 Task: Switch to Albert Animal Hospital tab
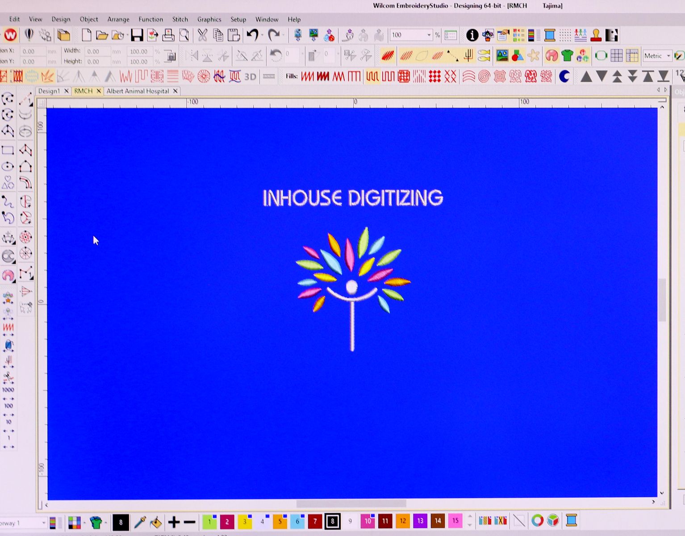138,91
